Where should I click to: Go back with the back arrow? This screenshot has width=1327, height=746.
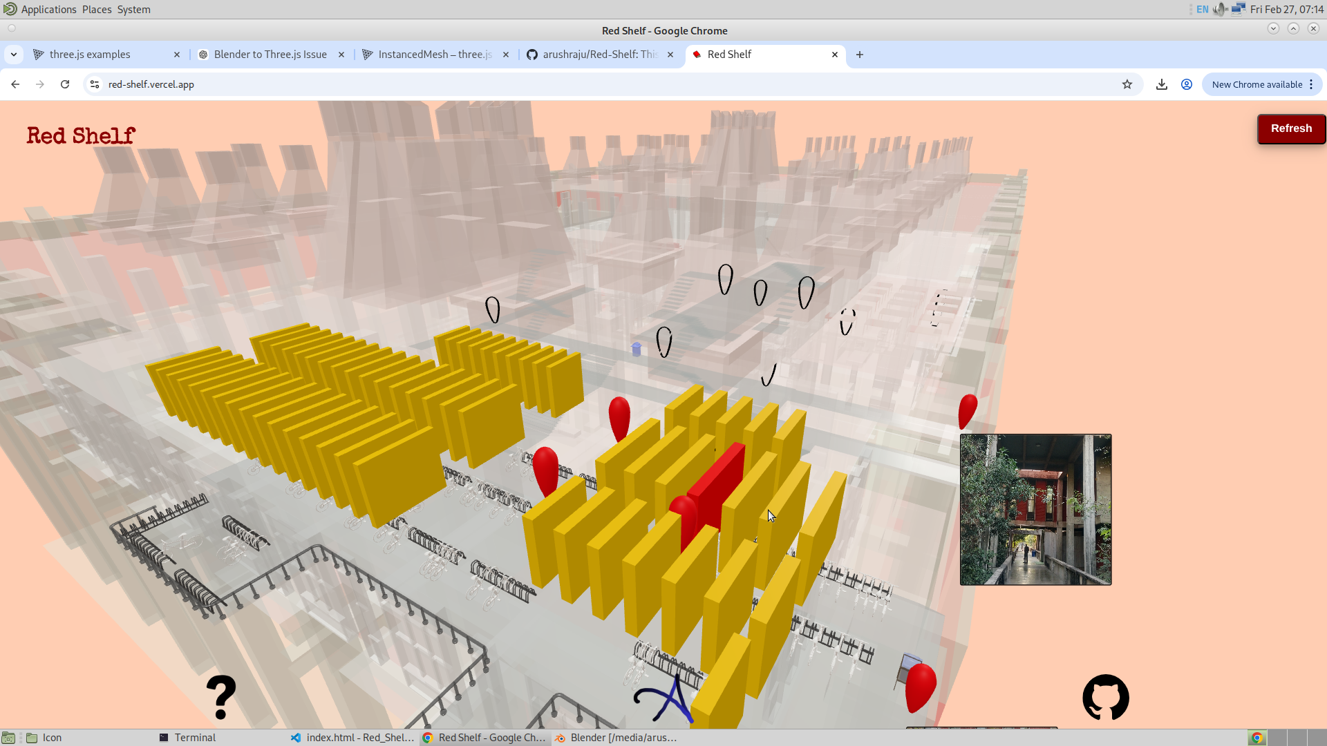[x=15, y=84]
